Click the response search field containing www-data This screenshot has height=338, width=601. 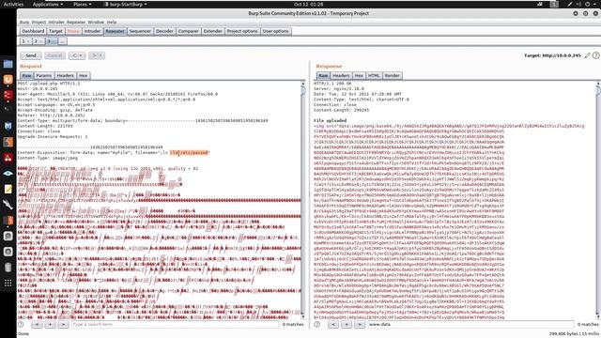pyautogui.click(x=470, y=325)
